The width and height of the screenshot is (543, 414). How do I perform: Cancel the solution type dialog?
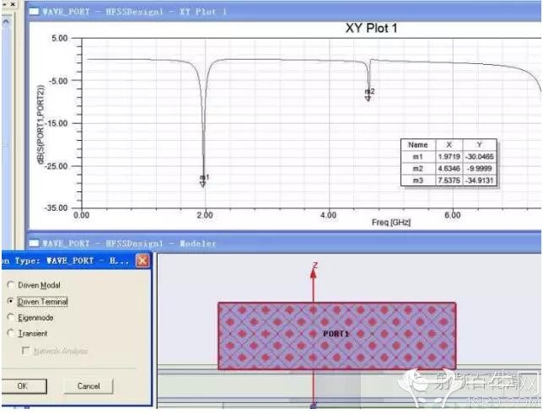89,386
